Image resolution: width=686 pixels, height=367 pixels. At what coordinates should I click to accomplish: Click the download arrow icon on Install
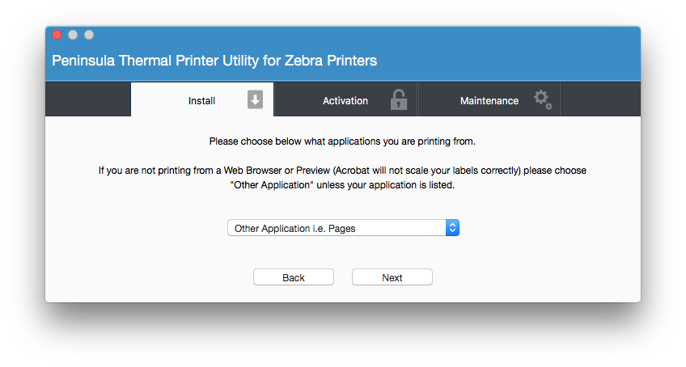click(x=256, y=99)
